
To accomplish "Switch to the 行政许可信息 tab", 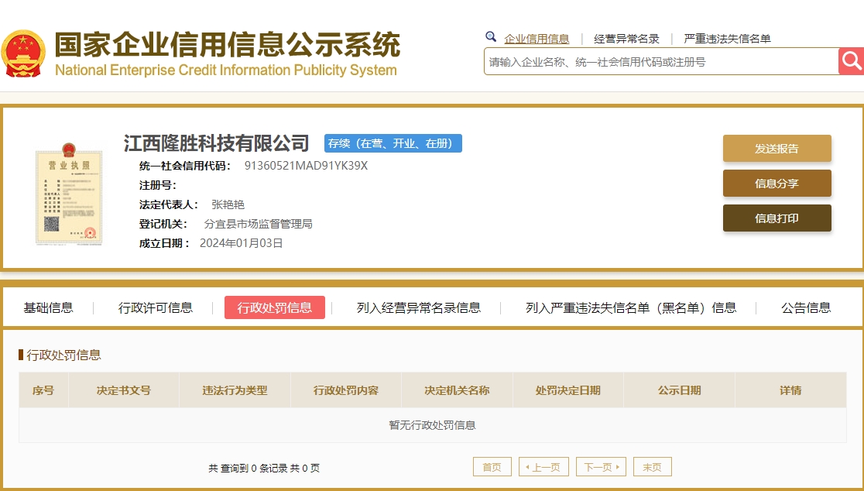I will point(156,307).
